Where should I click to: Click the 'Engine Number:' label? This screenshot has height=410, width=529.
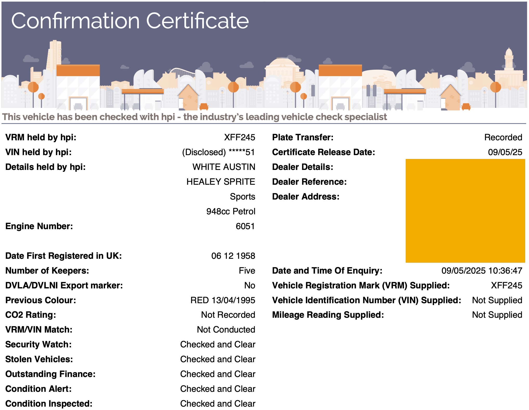pos(39,226)
